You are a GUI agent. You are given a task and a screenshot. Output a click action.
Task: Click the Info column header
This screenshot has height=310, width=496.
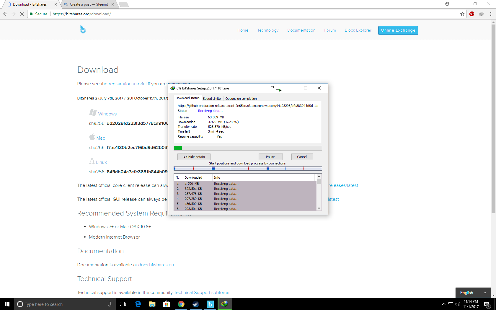(264, 177)
